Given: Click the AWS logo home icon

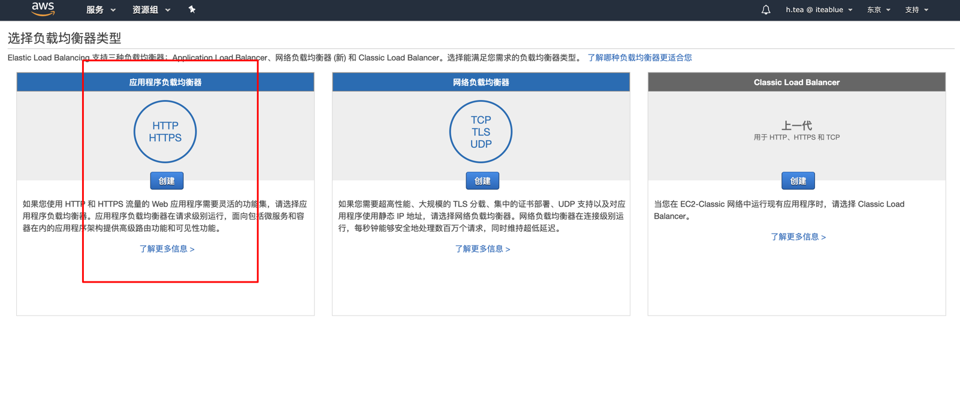Looking at the screenshot, I should [43, 9].
